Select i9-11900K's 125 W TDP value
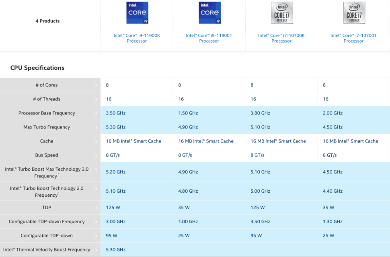 coord(113,207)
